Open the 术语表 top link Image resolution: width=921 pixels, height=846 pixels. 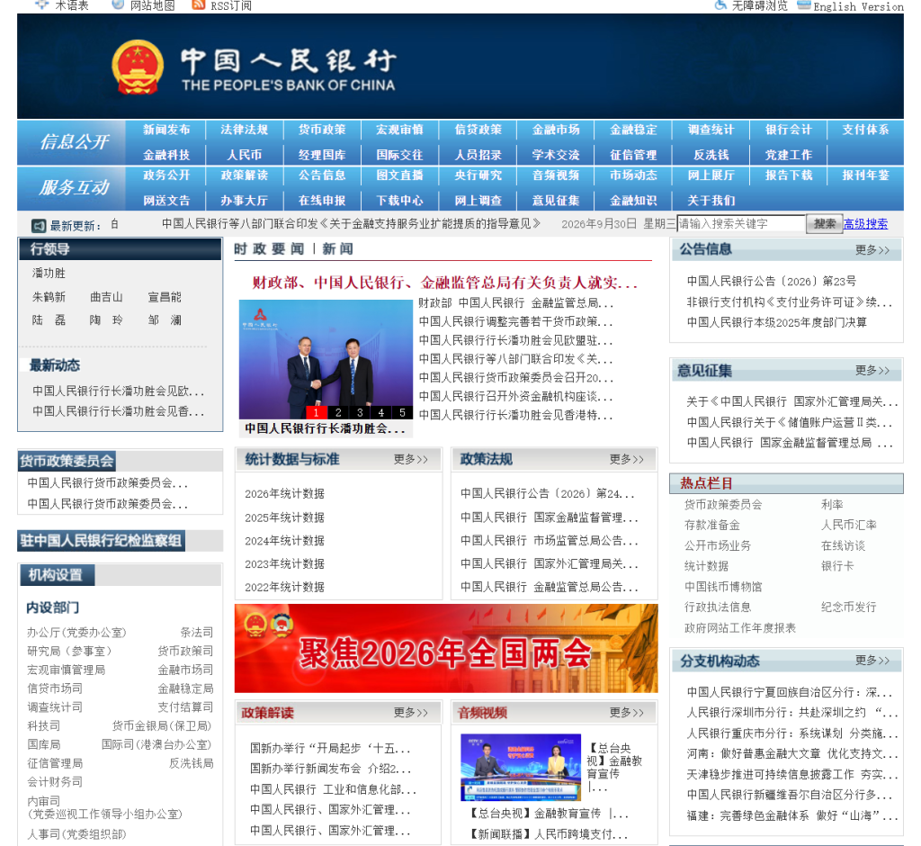point(72,5)
